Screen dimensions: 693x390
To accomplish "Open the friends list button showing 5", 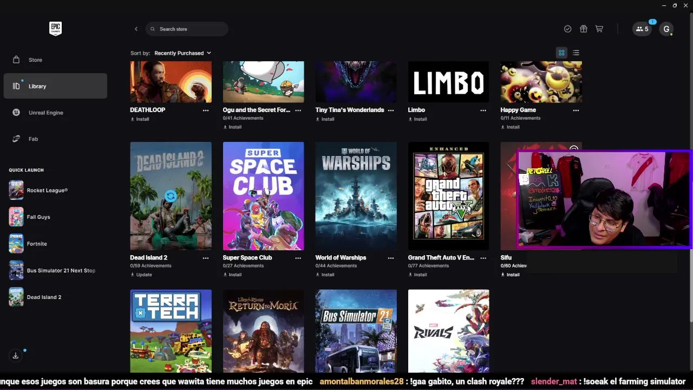I will [x=642, y=29].
